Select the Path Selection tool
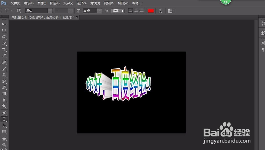265x150 pixels. coord(4,125)
